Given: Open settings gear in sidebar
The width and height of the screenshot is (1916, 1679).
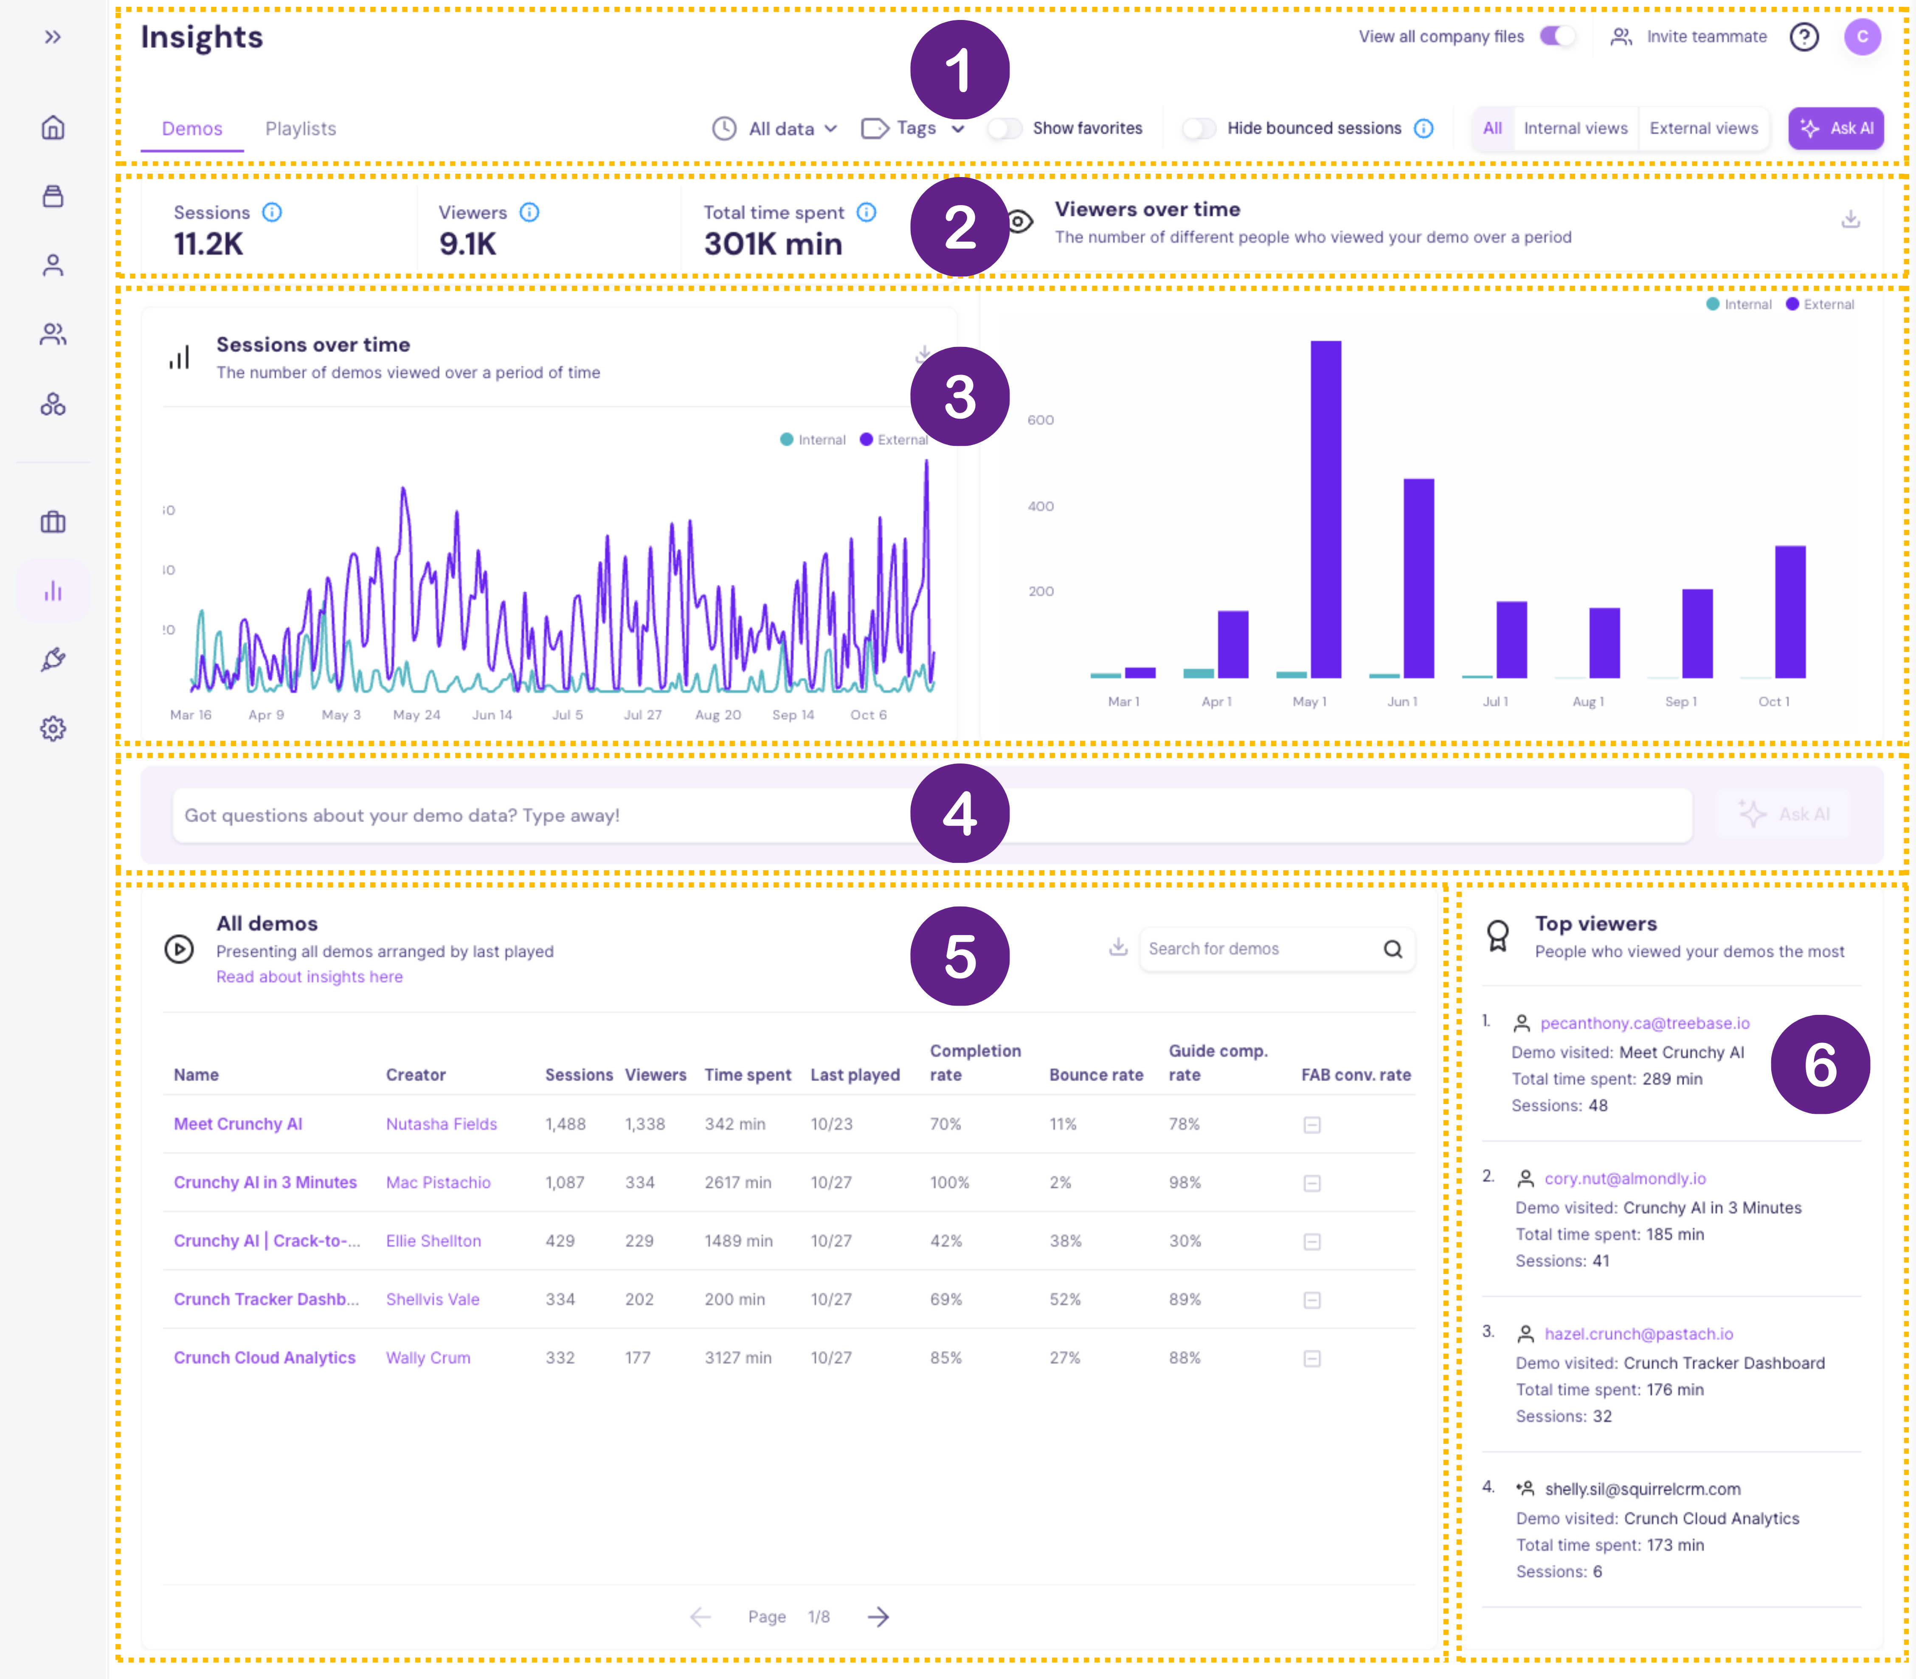Looking at the screenshot, I should pyautogui.click(x=53, y=729).
